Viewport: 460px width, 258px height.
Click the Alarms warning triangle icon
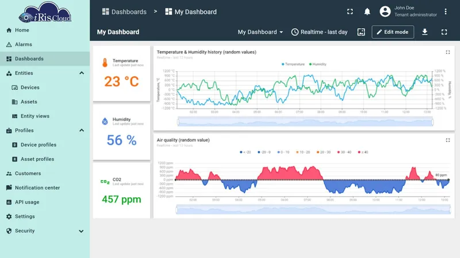(9, 45)
